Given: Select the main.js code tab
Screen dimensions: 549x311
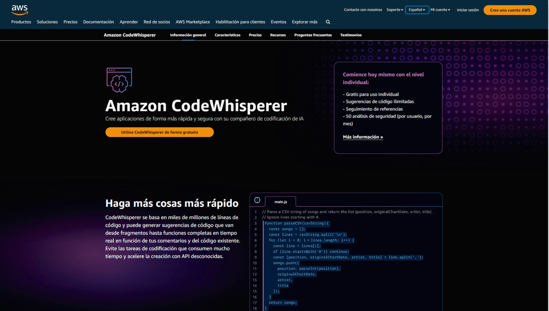Looking at the screenshot, I should pos(281,202).
